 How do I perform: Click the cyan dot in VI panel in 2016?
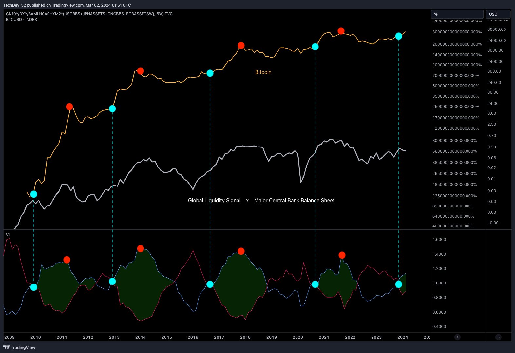(210, 284)
